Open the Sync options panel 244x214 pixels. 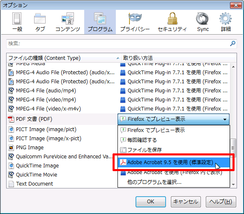[x=203, y=22]
